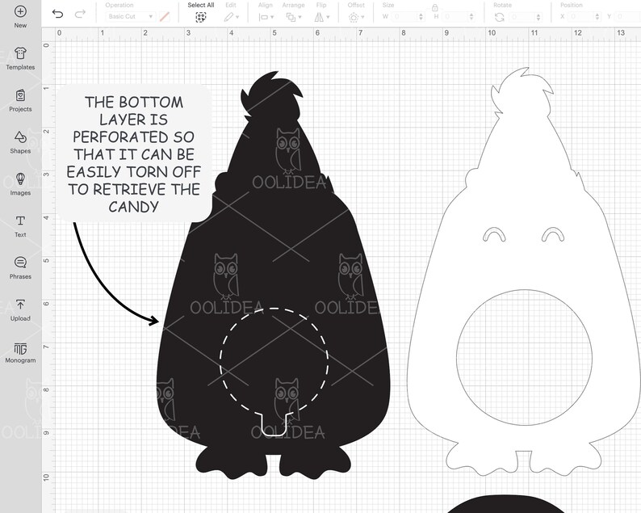The height and width of the screenshot is (513, 641).
Task: Select the circle cutout in white chicken
Action: point(525,358)
